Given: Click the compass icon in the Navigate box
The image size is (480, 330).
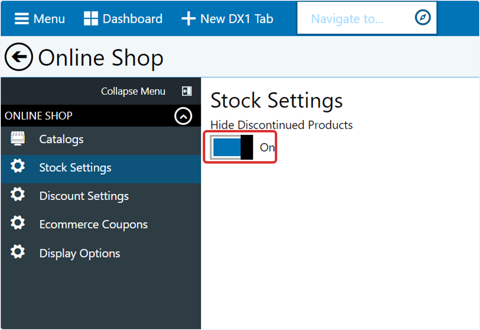Looking at the screenshot, I should (x=423, y=18).
